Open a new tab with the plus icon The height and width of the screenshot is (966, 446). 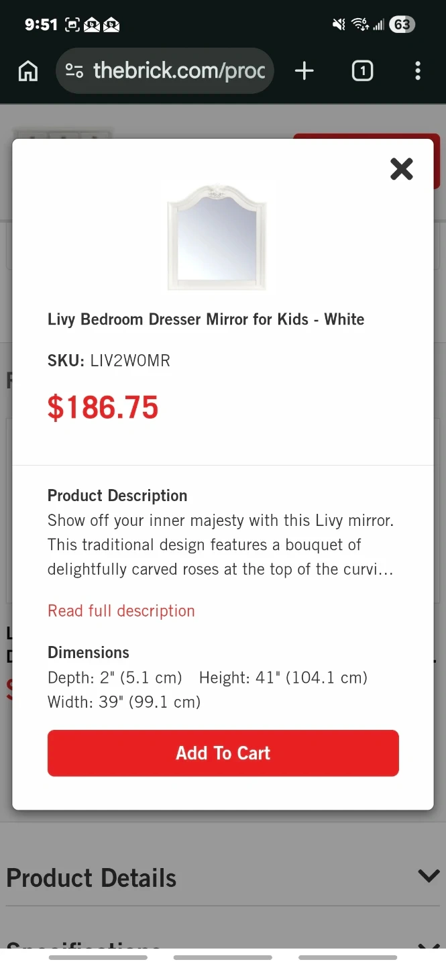pos(304,70)
